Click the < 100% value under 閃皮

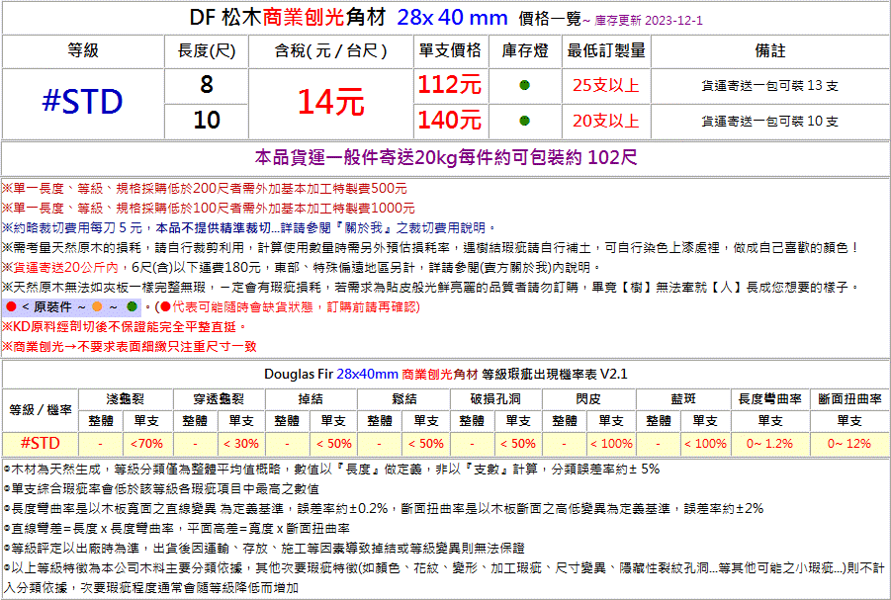pos(611,443)
